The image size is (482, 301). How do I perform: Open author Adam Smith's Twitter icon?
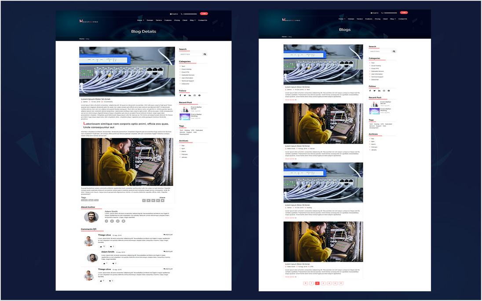coord(112,221)
